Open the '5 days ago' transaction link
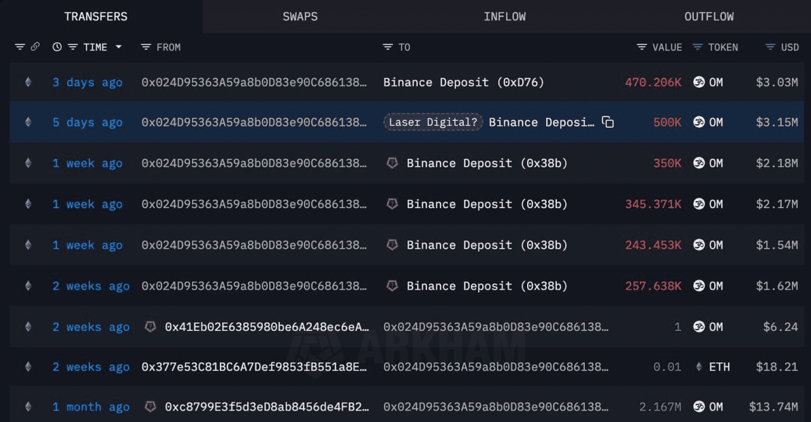The image size is (811, 422). coord(87,122)
